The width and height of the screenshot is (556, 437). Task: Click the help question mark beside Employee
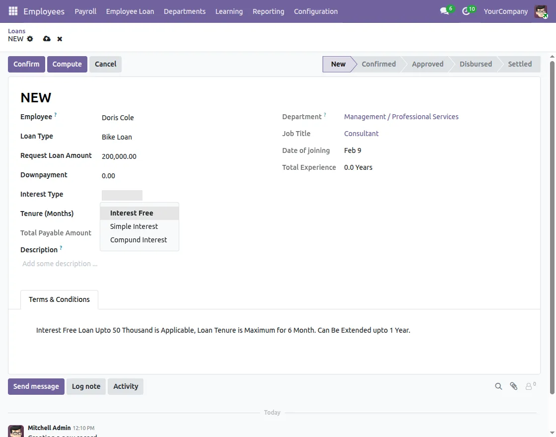(x=55, y=113)
